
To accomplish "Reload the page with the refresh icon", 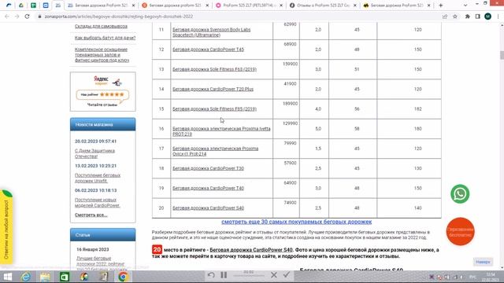I will pos(27,17).
